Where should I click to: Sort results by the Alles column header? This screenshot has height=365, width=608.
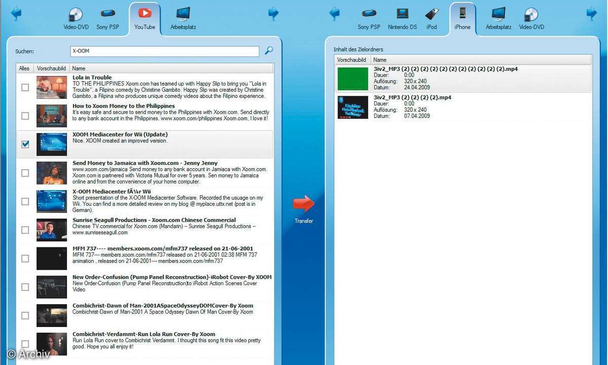[24, 68]
